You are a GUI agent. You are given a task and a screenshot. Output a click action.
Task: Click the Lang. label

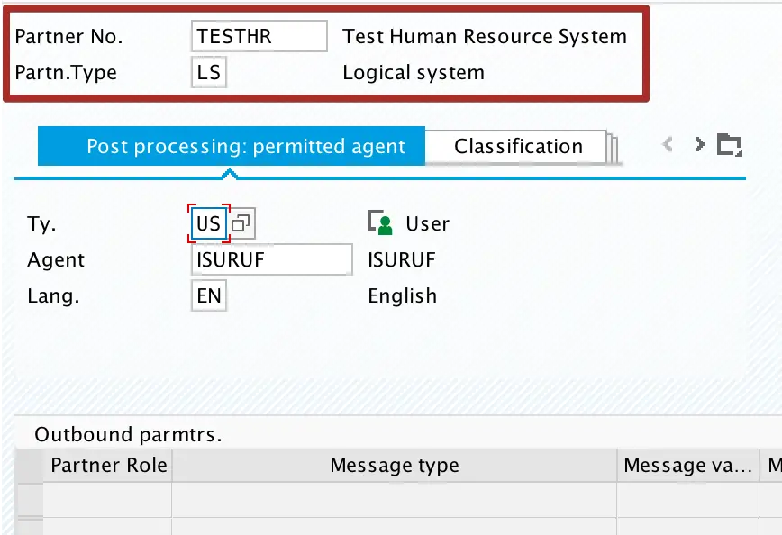pyautogui.click(x=53, y=295)
